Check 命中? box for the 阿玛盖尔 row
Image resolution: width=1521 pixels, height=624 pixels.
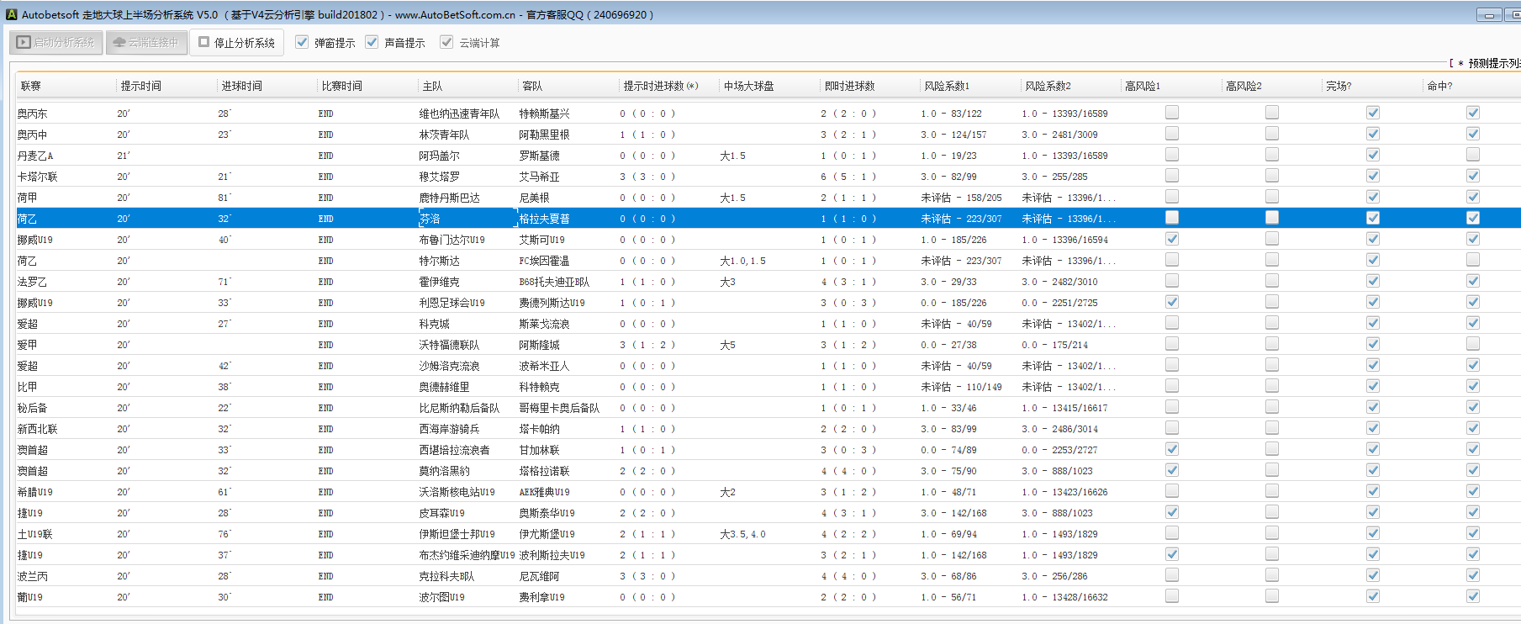point(1473,155)
